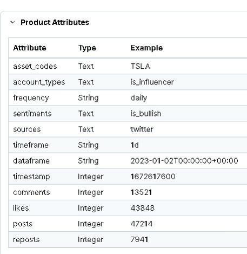The width and height of the screenshot is (247, 254).
Task: Click the frequency attribute cell
Action: tap(31, 98)
